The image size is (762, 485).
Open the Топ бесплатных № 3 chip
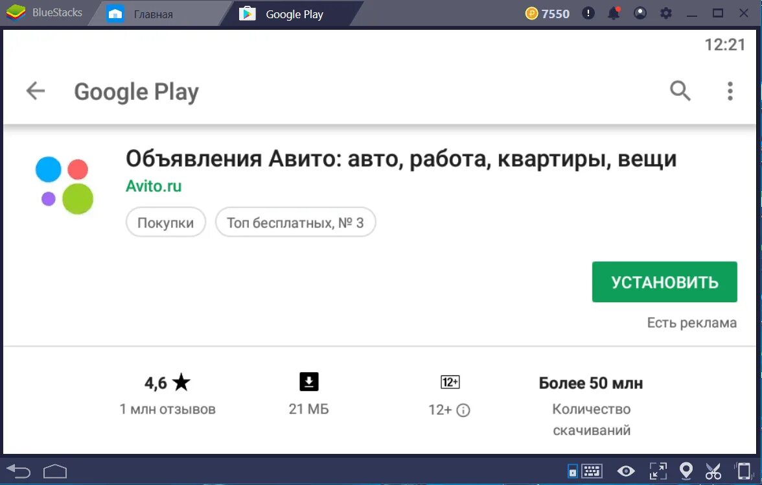(295, 222)
